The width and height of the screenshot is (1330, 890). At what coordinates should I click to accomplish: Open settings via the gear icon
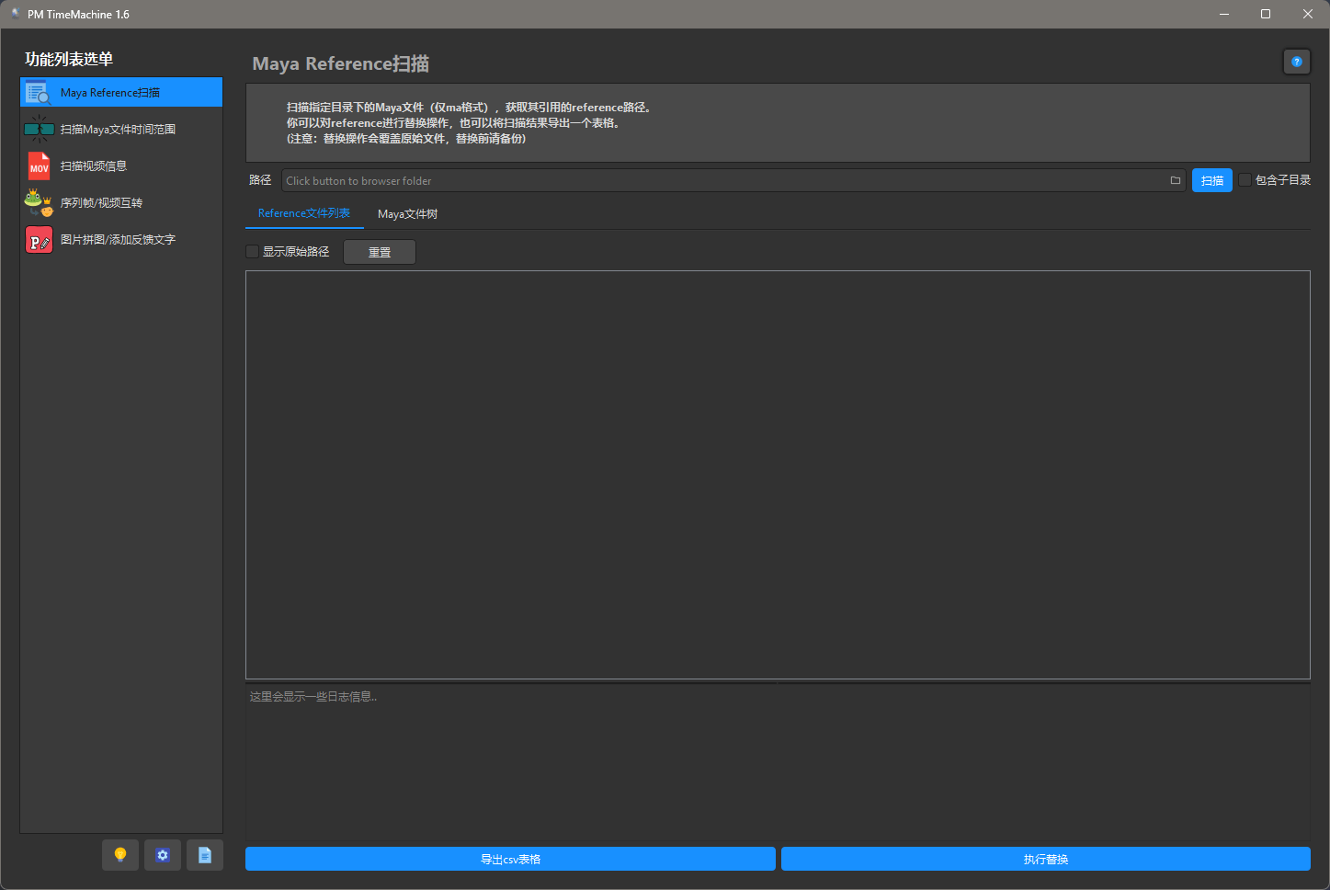[163, 855]
